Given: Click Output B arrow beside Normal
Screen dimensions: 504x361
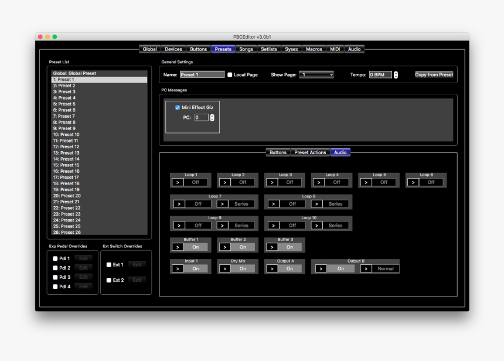Looking at the screenshot, I should click(366, 269).
